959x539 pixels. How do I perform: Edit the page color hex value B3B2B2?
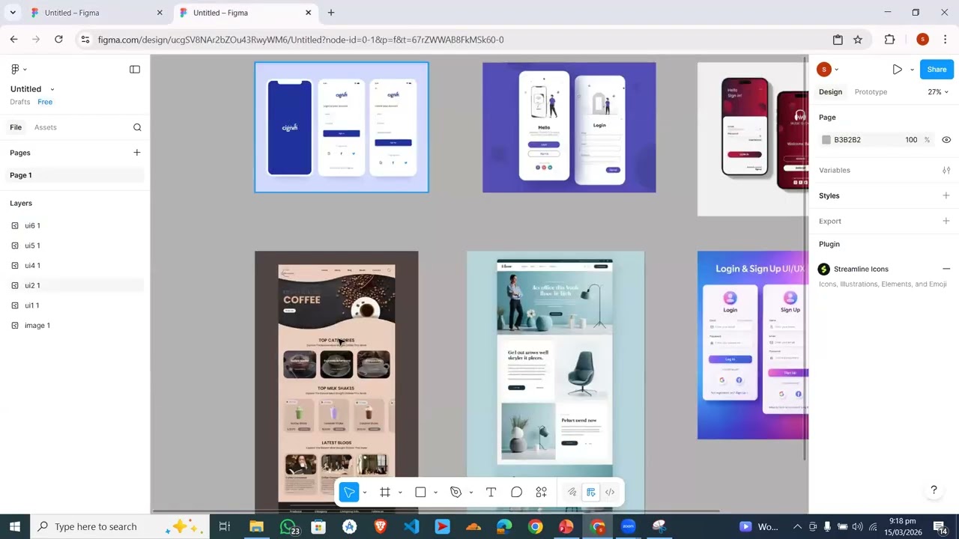click(x=847, y=140)
